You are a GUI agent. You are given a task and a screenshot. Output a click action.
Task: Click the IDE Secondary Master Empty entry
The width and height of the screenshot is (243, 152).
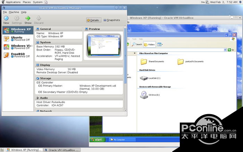pyautogui.click(x=83, y=92)
